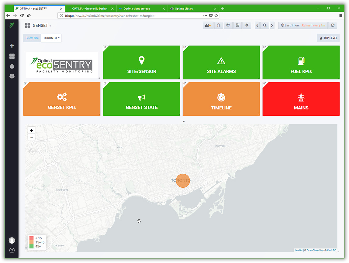Zoom in on the map

[31, 131]
